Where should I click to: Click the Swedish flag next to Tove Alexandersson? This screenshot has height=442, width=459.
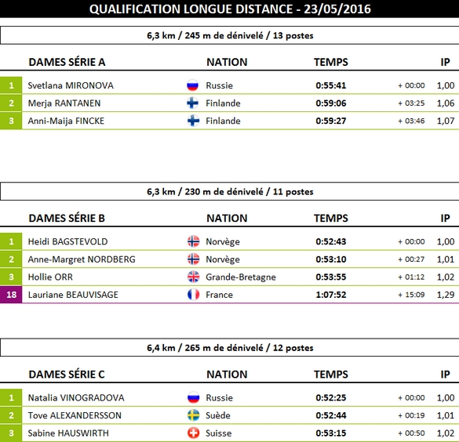click(193, 415)
